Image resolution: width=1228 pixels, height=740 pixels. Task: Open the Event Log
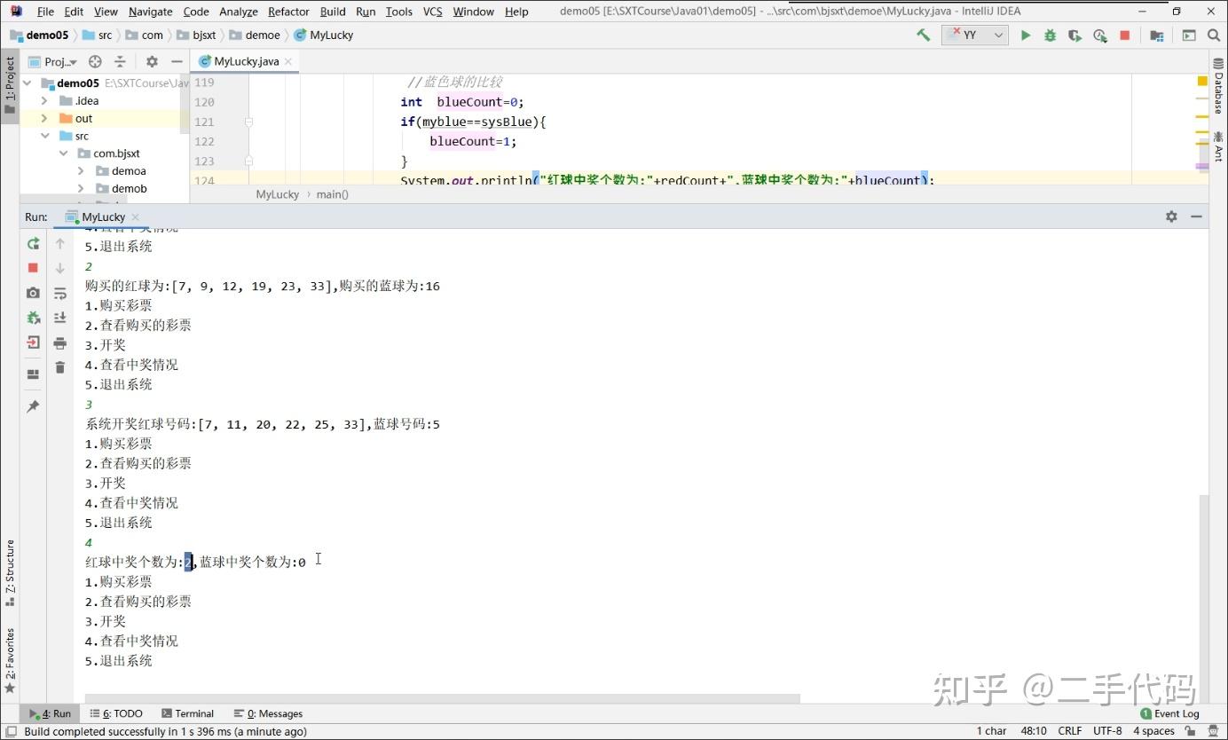1169,713
